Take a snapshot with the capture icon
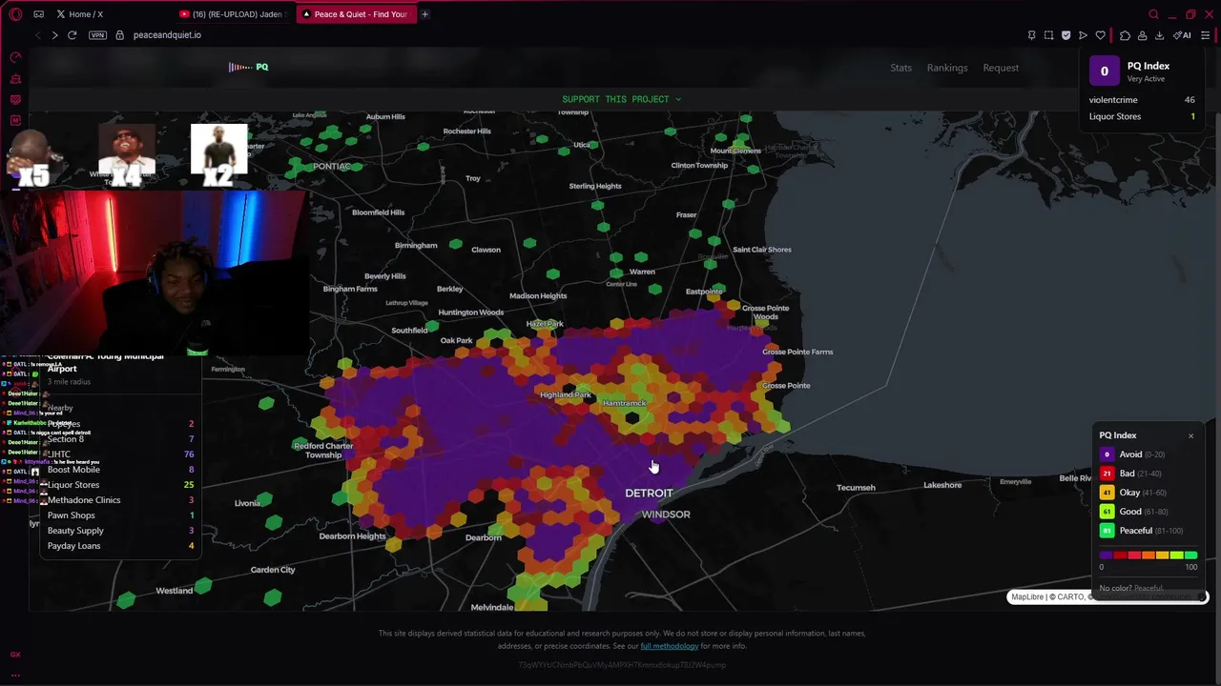The image size is (1221, 686). tap(1048, 35)
